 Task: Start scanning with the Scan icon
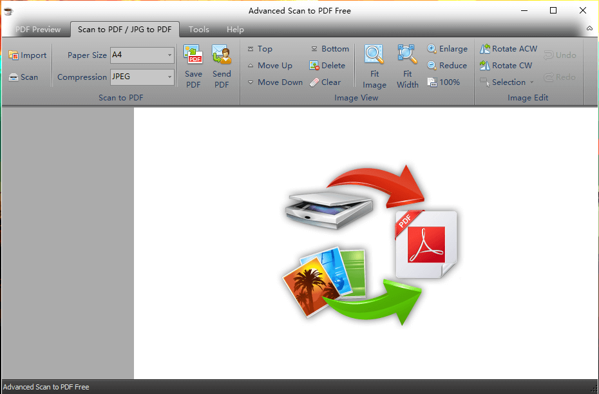(14, 77)
